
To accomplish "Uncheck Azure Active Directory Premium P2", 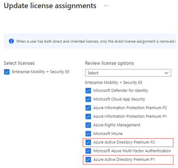I will [x=88, y=142].
